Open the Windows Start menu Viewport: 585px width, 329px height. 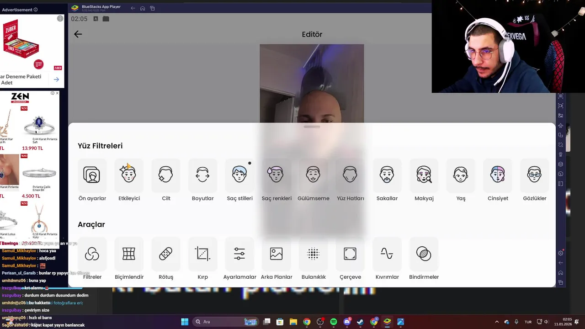coord(185,322)
